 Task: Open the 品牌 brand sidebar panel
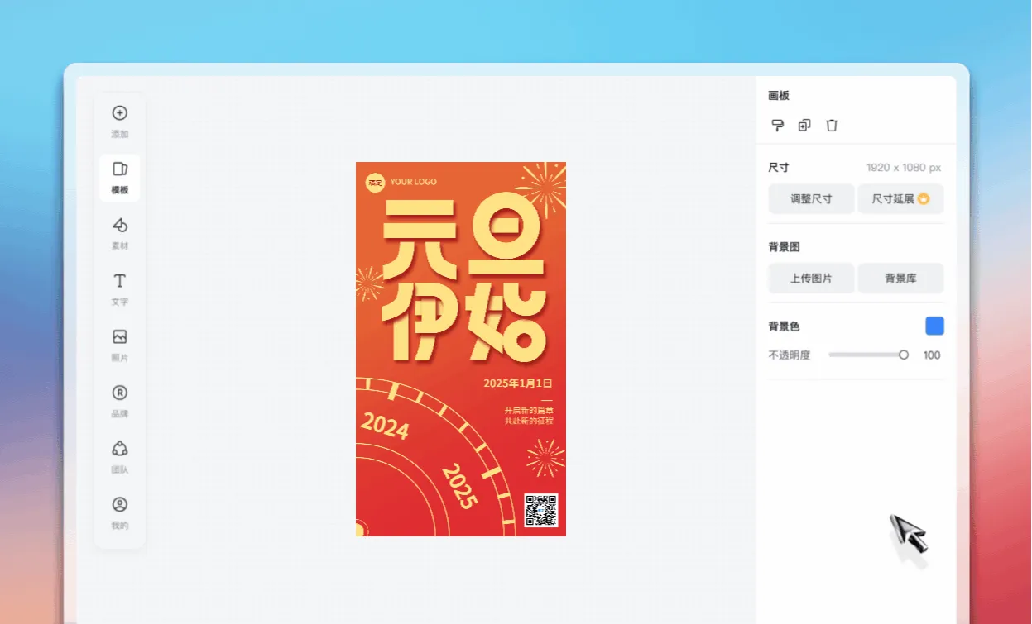tap(120, 402)
